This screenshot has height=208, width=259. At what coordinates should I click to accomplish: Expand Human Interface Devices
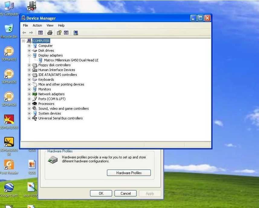pyautogui.click(x=29, y=70)
